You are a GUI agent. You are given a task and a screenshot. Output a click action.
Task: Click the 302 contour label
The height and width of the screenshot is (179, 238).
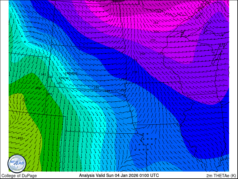[43, 74]
